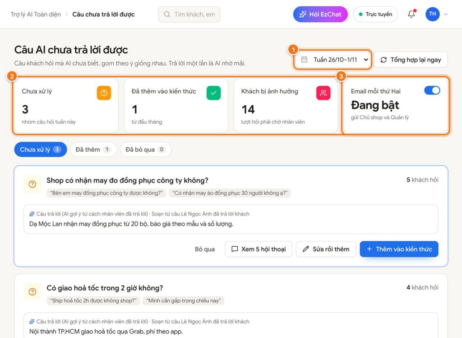
Task: Click the '4 khách hỏi' count
Action: (x=422, y=287)
